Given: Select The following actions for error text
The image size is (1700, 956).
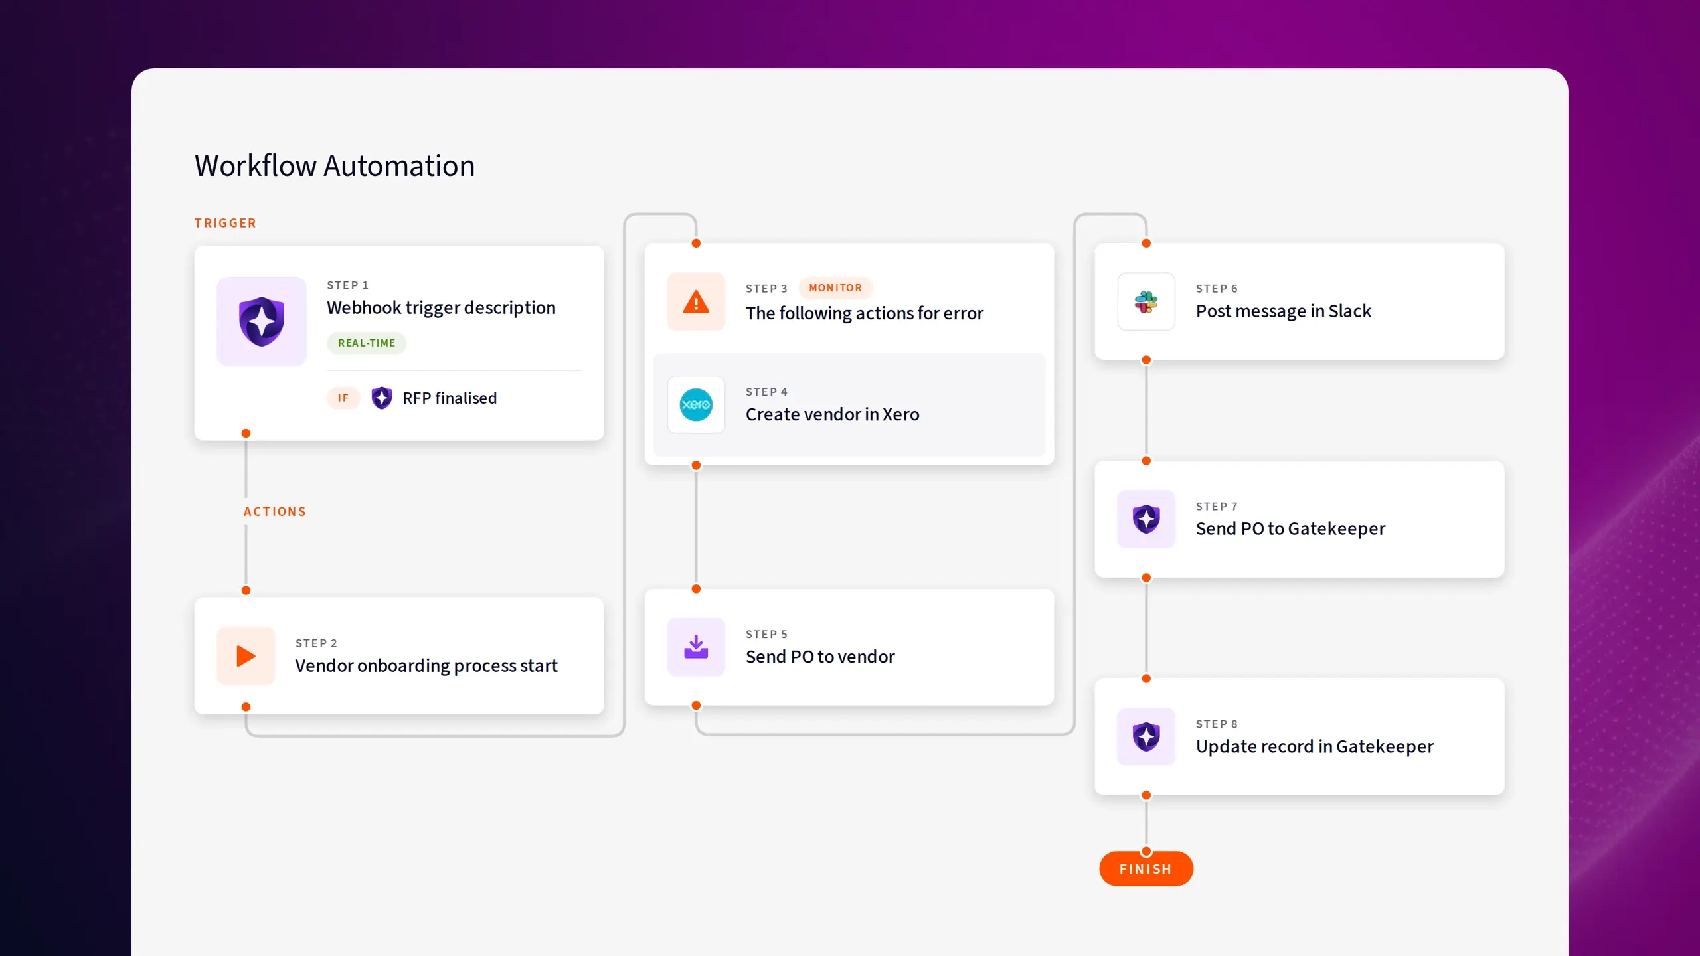Looking at the screenshot, I should [864, 313].
